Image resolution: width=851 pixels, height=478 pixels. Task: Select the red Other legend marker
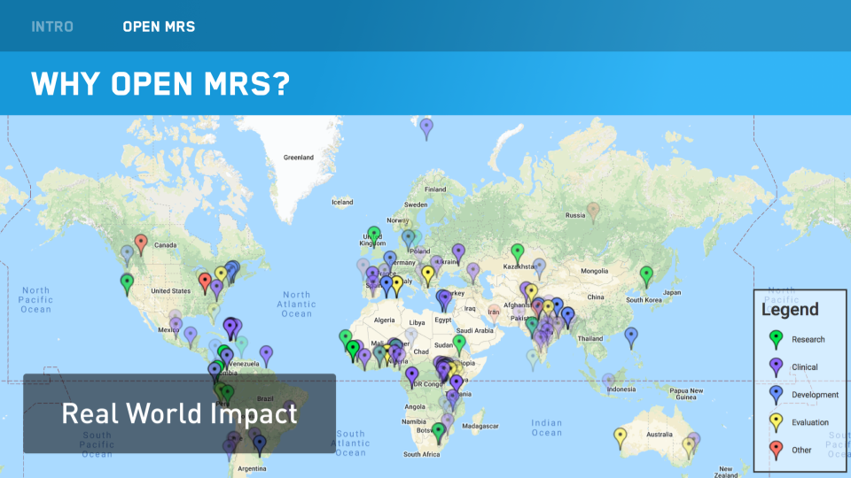click(777, 449)
